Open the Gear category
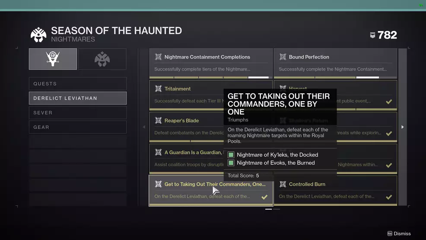Image resolution: width=426 pixels, height=240 pixels. coord(78,127)
